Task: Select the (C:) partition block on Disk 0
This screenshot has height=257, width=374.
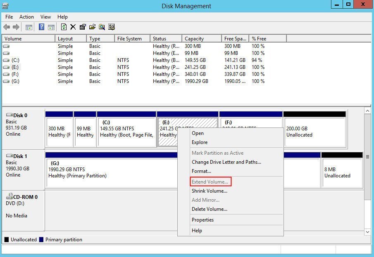Action: (126, 132)
